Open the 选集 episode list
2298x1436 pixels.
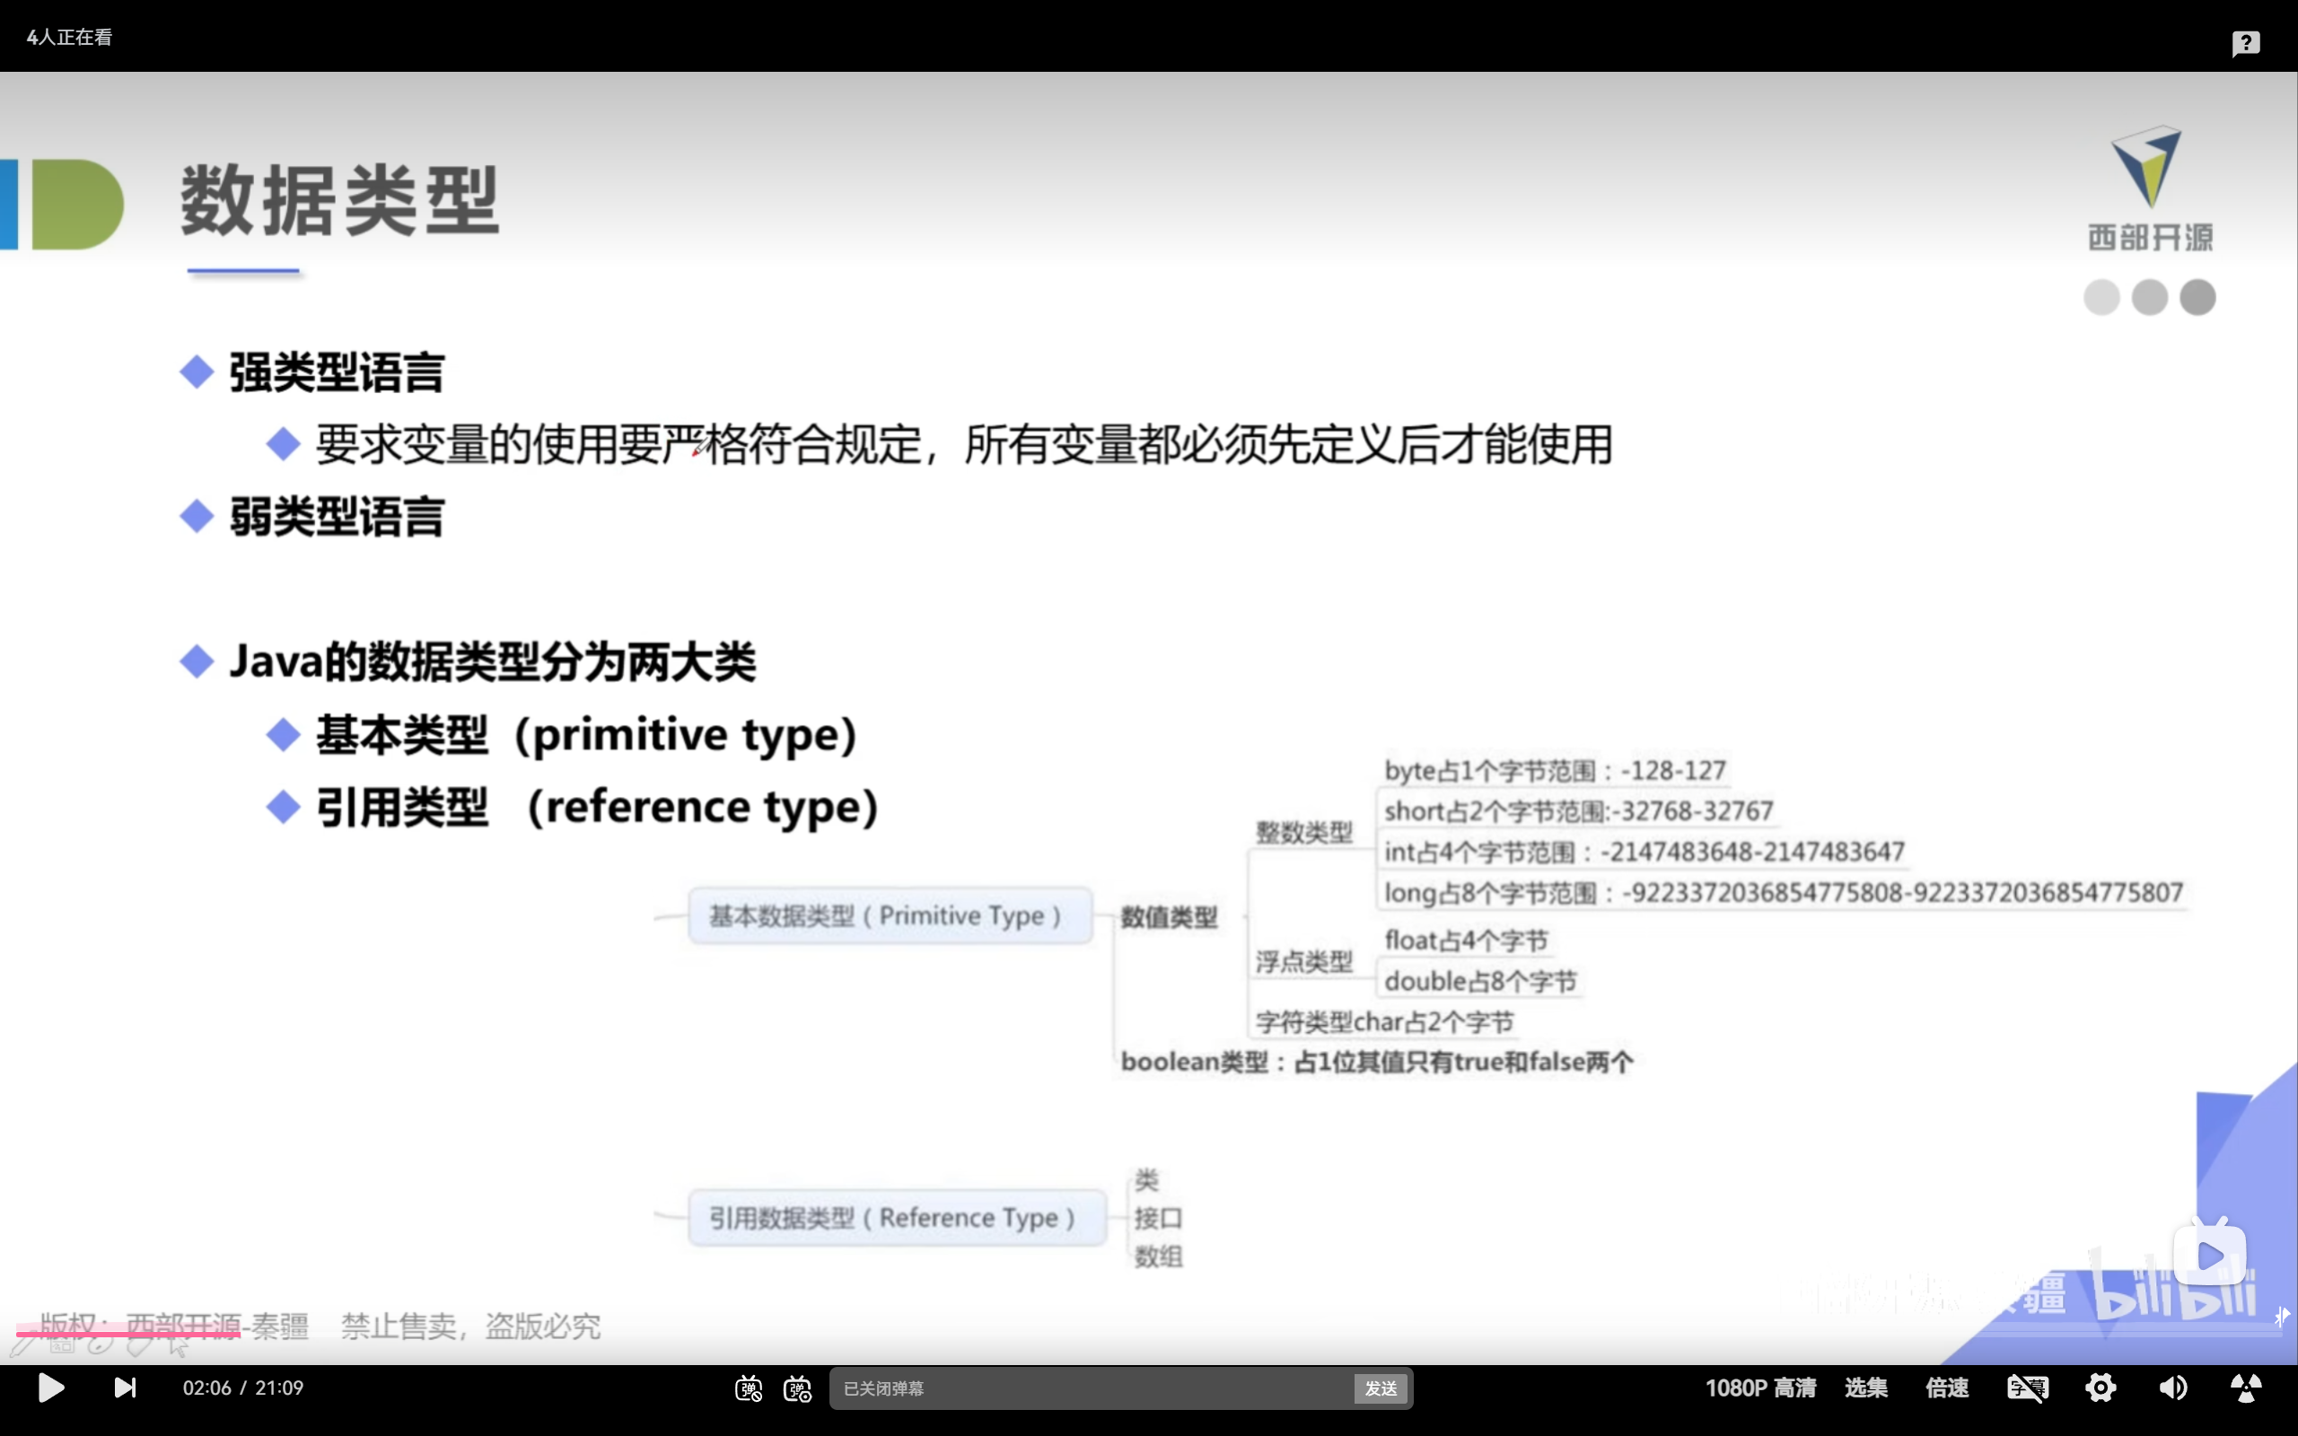[x=1865, y=1388]
